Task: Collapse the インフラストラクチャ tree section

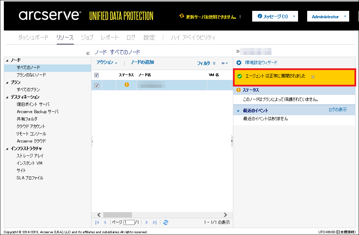Action: click(7, 148)
